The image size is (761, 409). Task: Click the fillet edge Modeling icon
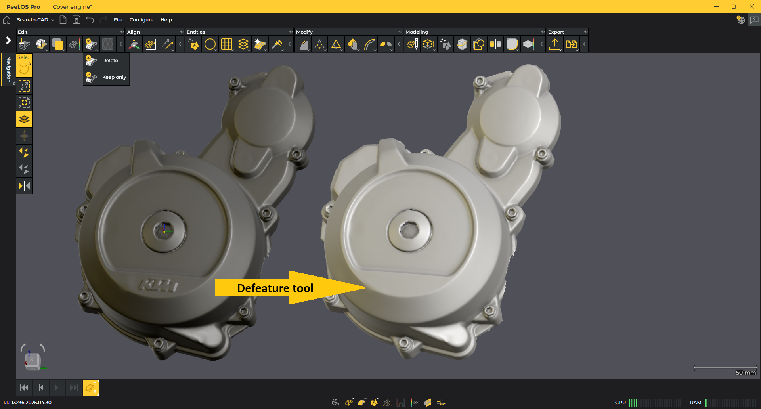(x=512, y=44)
